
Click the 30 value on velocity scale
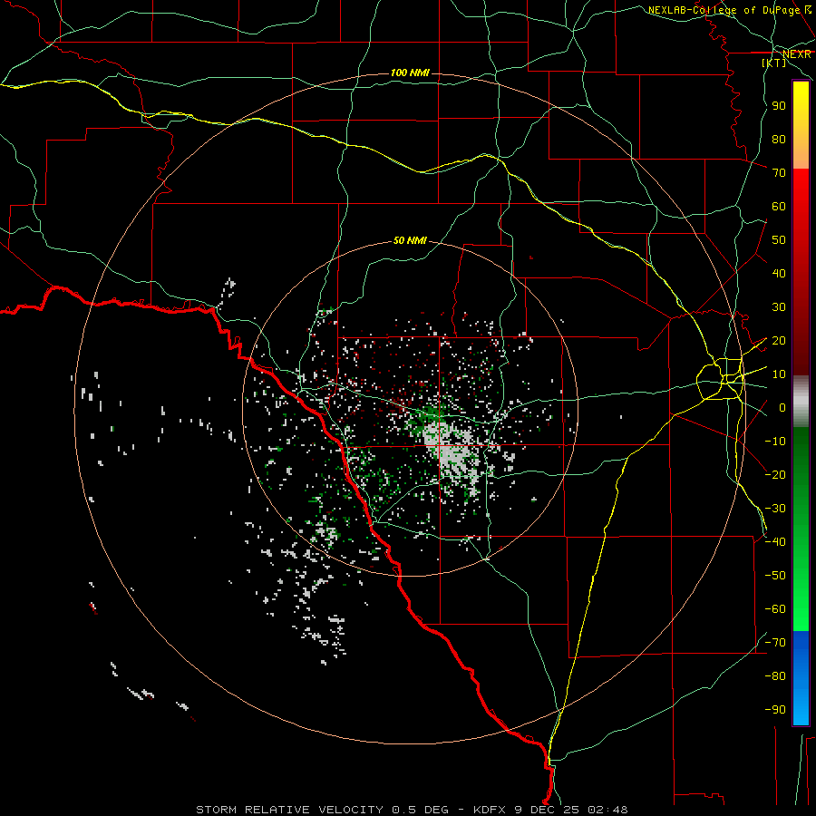[779, 307]
